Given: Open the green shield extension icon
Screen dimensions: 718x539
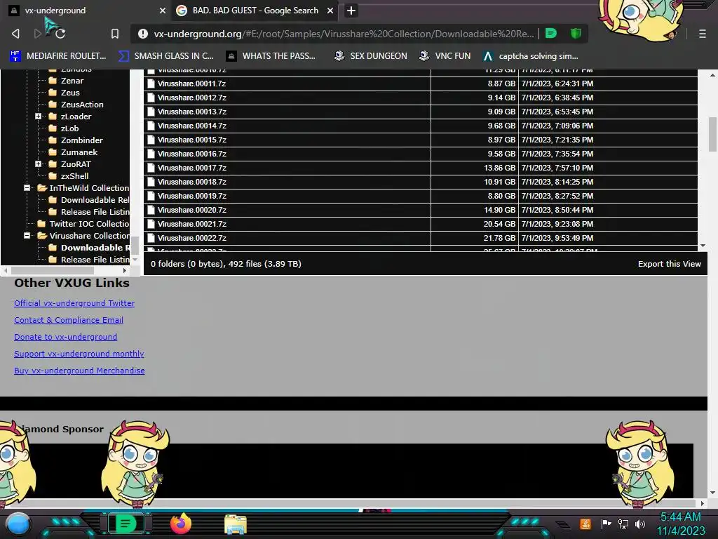Looking at the screenshot, I should pyautogui.click(x=576, y=33).
